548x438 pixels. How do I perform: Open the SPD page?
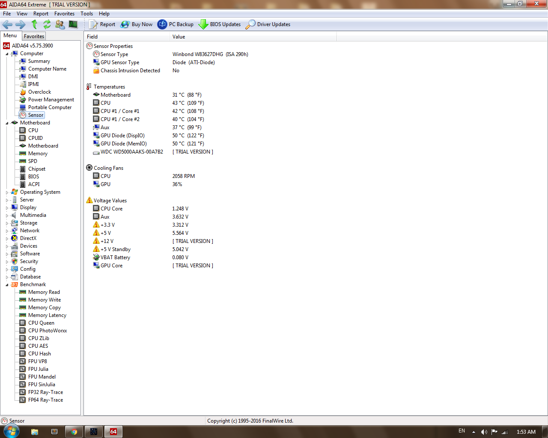click(33, 161)
